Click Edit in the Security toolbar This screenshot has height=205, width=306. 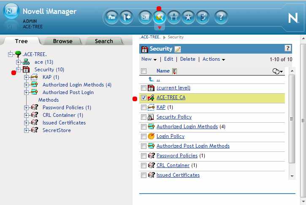point(168,59)
